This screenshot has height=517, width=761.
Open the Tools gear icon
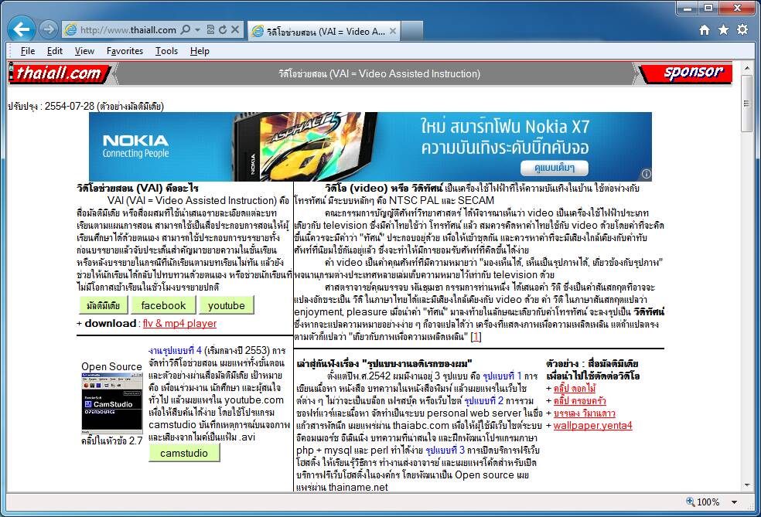point(742,30)
